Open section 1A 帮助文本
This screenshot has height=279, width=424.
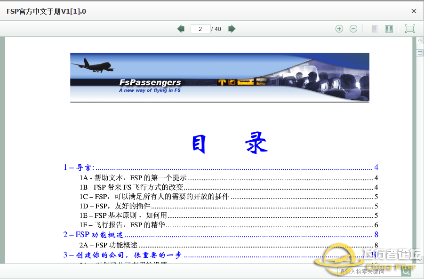click(x=120, y=178)
